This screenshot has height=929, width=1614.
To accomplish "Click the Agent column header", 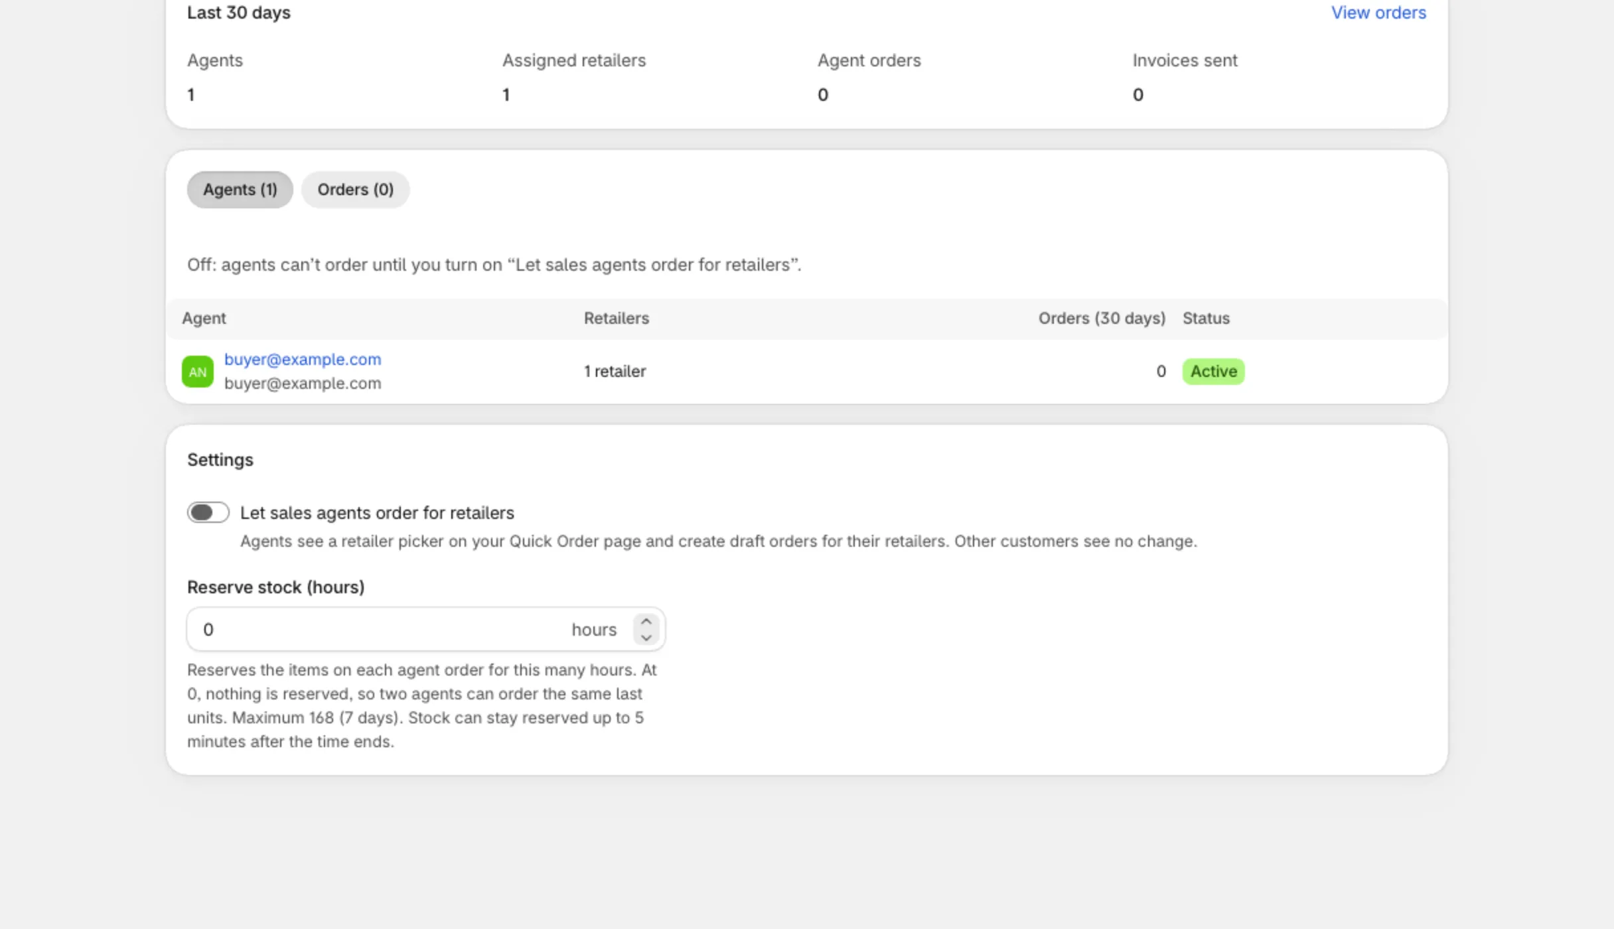I will [204, 319].
